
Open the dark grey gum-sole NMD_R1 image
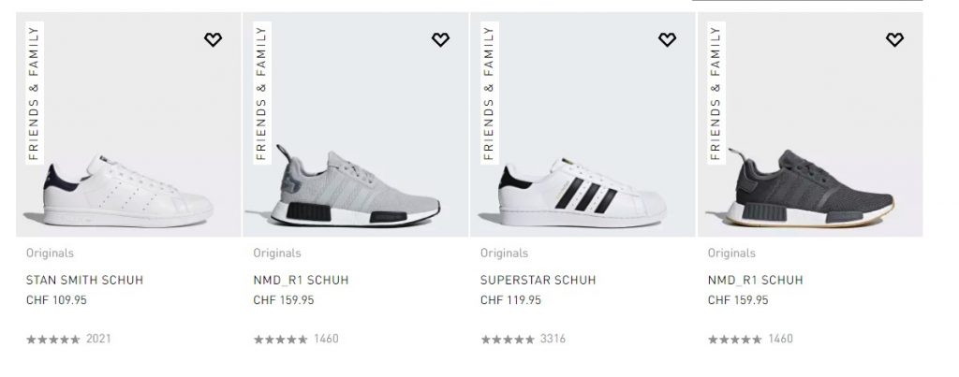click(x=810, y=190)
